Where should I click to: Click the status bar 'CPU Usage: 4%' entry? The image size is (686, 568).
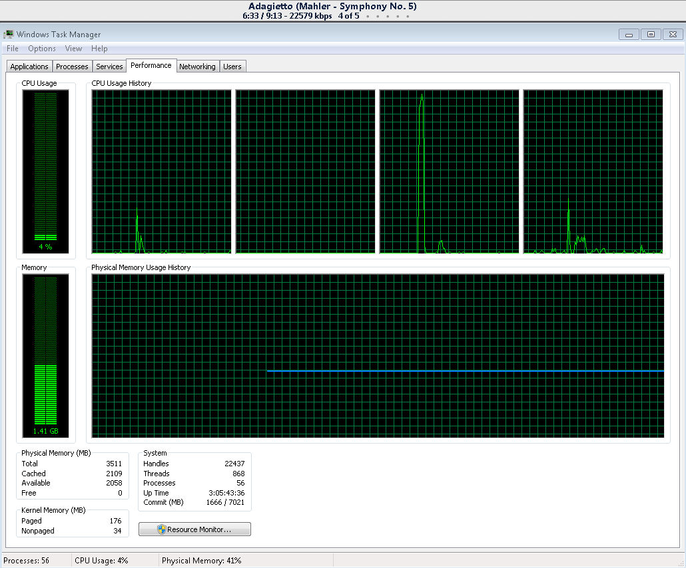click(101, 561)
